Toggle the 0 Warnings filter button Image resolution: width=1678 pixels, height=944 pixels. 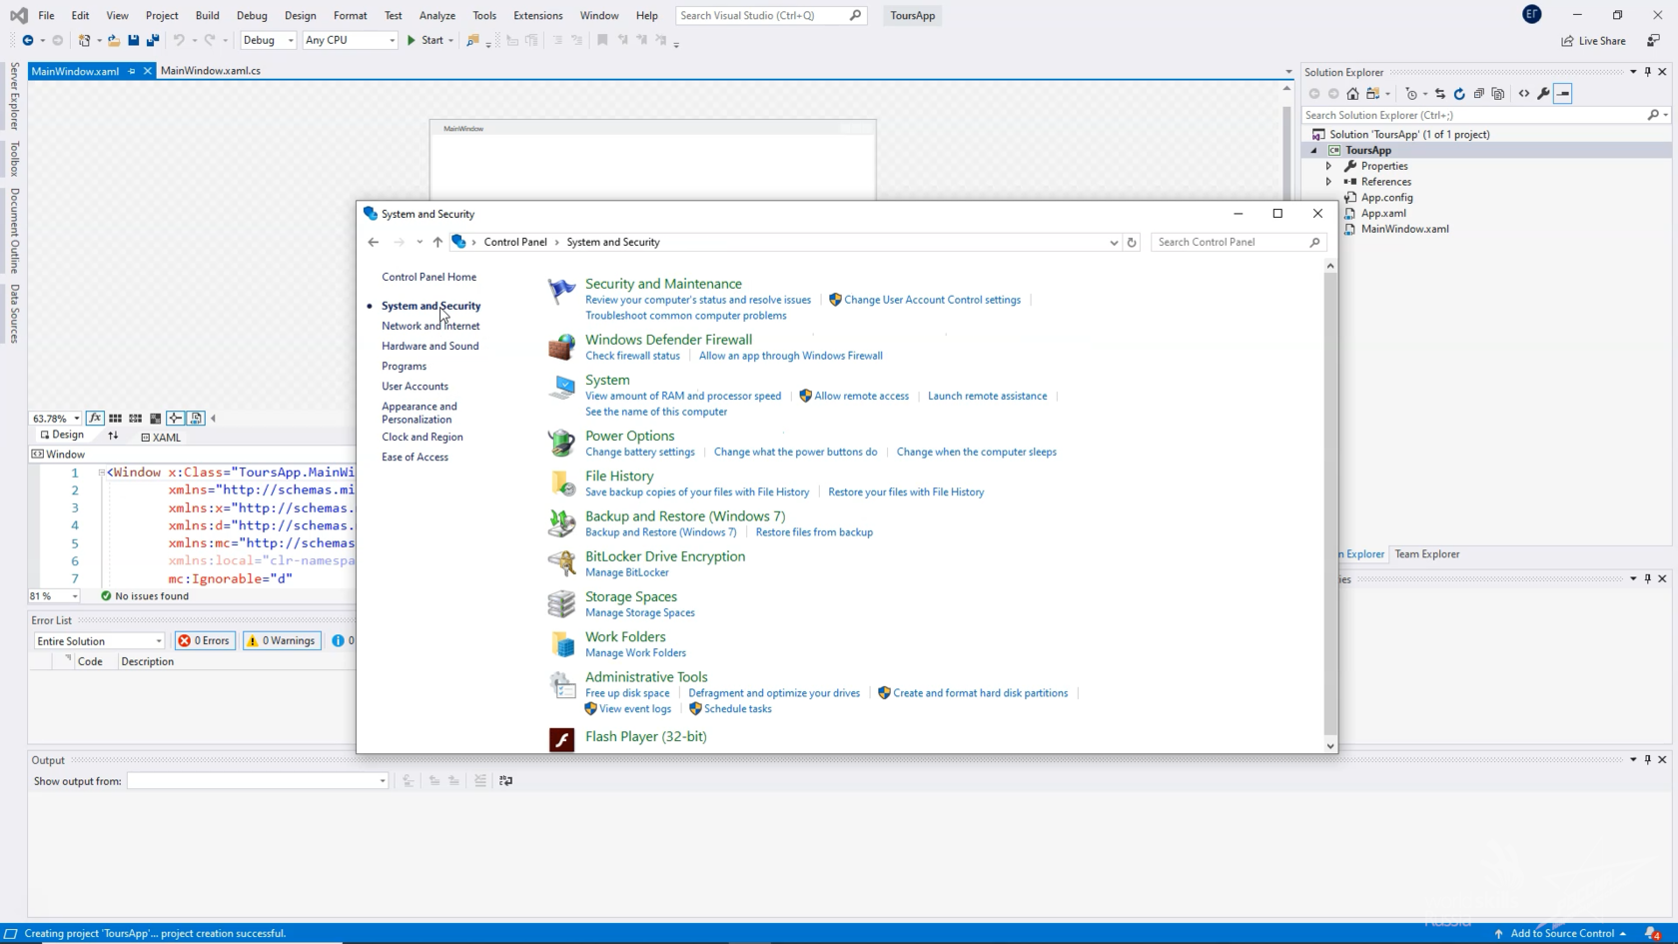click(281, 641)
